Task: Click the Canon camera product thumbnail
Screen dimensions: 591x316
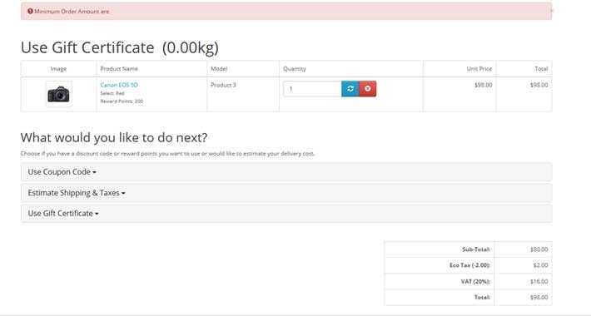Action: point(58,94)
